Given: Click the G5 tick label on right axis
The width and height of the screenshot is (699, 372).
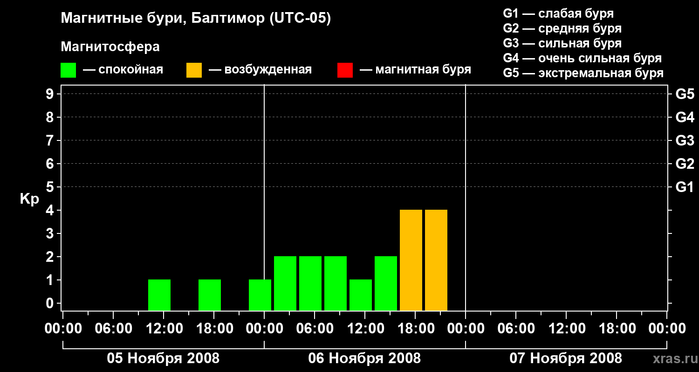Looking at the screenshot, I should [x=685, y=94].
